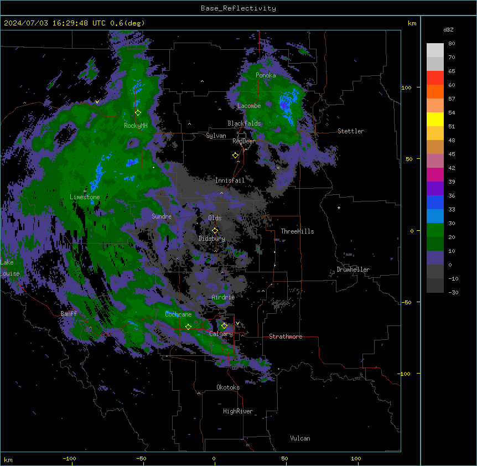The height and width of the screenshot is (466, 477).
Task: Click yellow v marker right of Calgary diamond
Action: pos(237,323)
